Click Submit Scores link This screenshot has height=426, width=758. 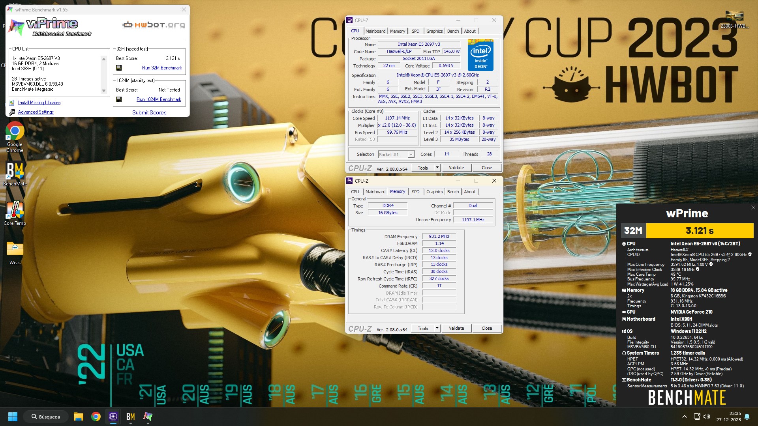pyautogui.click(x=149, y=112)
